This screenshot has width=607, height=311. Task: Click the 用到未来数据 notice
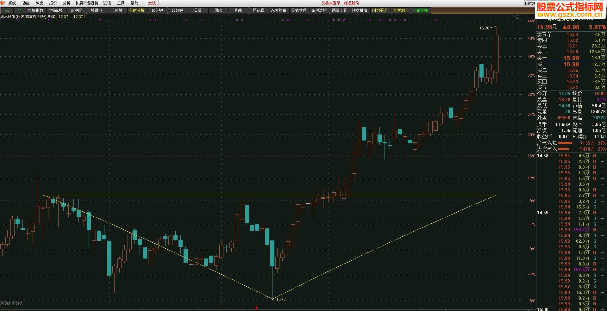click(x=12, y=303)
